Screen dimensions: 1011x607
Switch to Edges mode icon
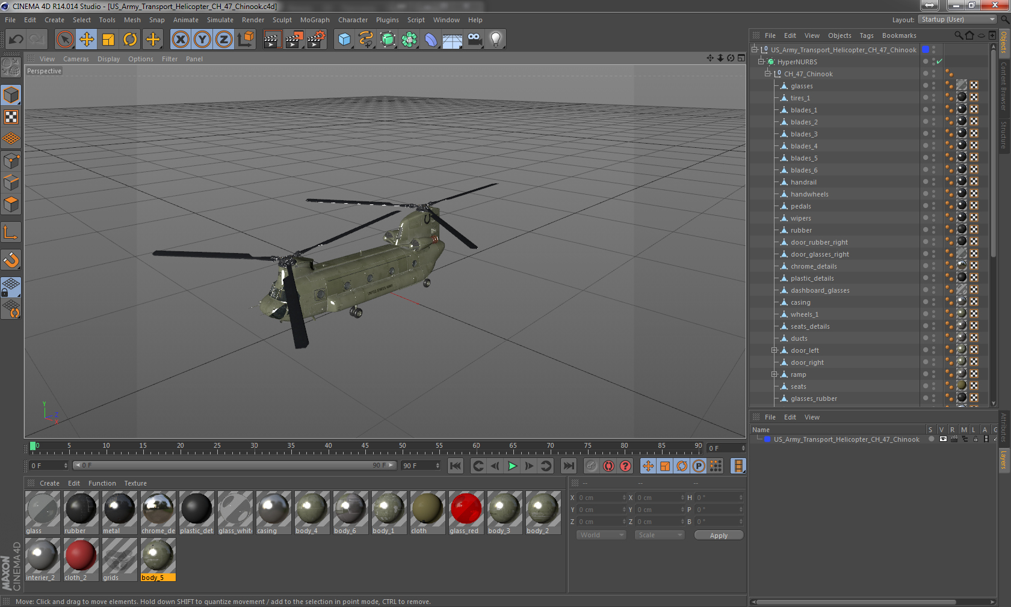(11, 182)
